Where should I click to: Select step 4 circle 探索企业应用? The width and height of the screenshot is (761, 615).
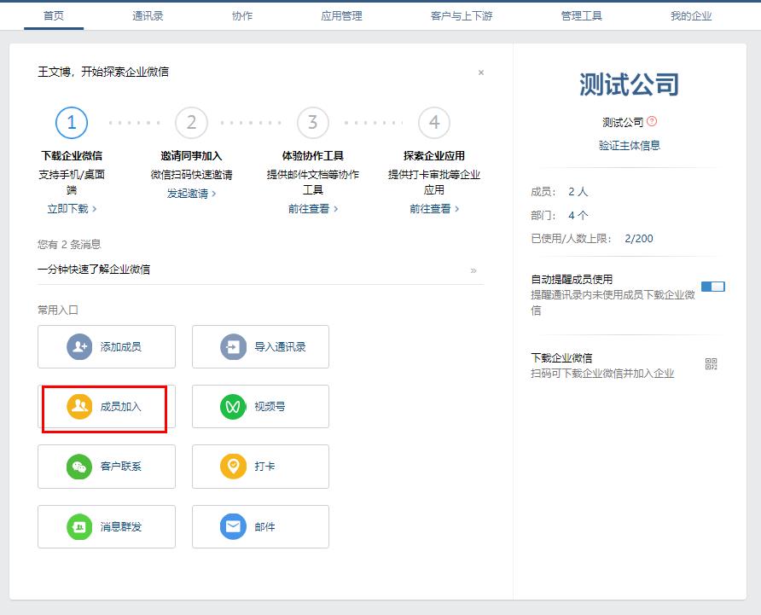point(434,122)
